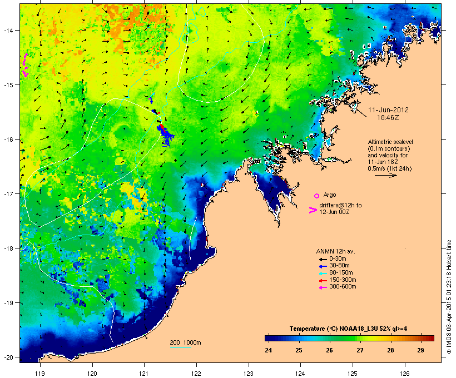Click the 200 1000m contour label

point(185,342)
